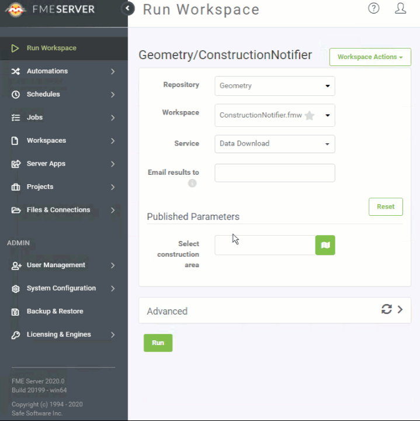Expand the Schedules menu chevron
The height and width of the screenshot is (421, 420).
113,95
